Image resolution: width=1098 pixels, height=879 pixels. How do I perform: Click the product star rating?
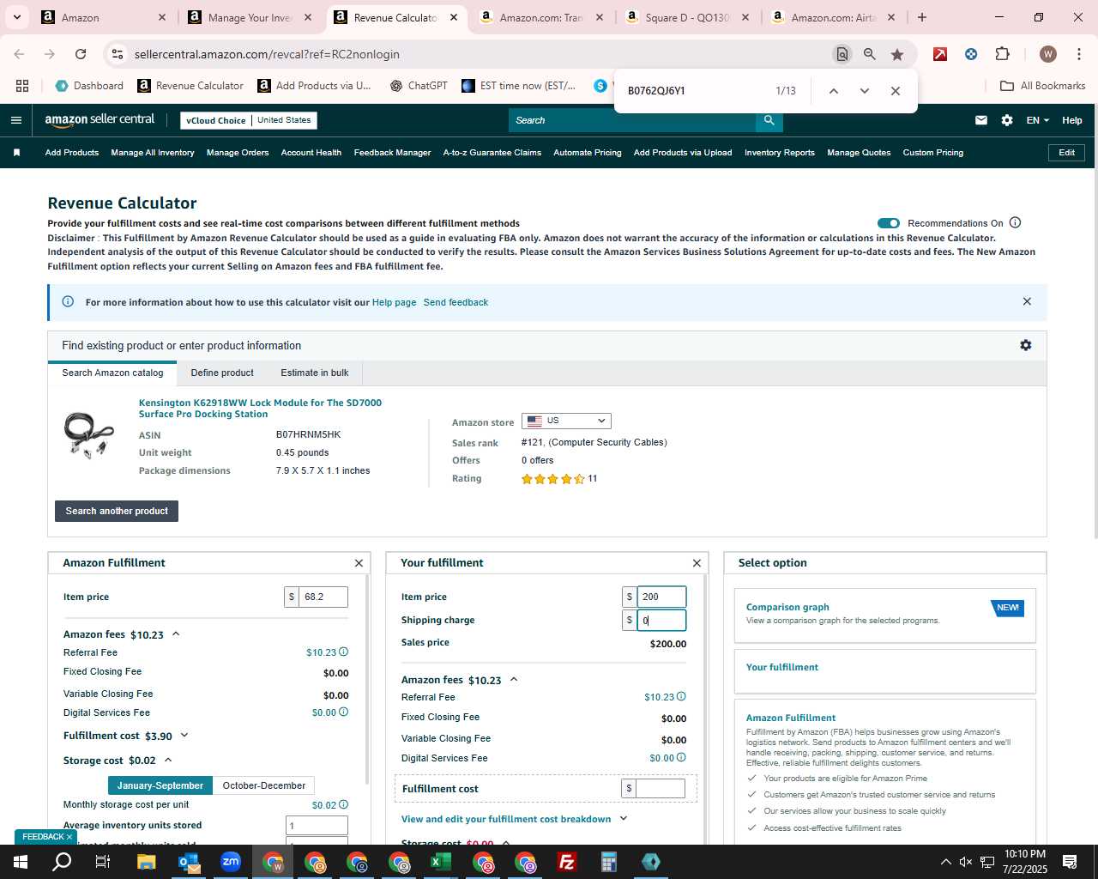pos(553,479)
